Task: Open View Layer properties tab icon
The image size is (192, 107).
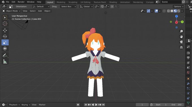Action: coord(188,63)
